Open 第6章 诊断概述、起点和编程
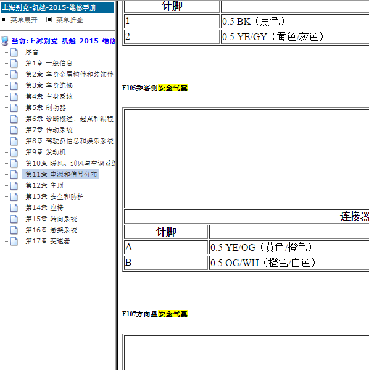This screenshot has height=370, width=369. point(70,119)
